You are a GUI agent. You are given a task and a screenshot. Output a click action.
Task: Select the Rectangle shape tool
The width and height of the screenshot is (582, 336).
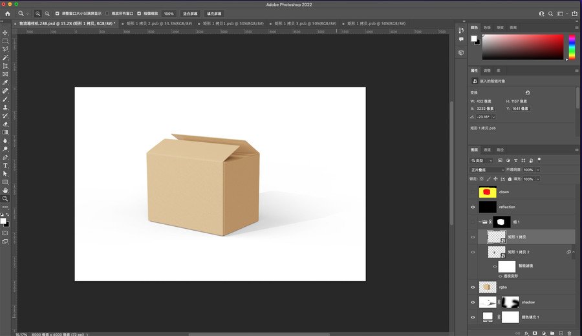coord(5,182)
